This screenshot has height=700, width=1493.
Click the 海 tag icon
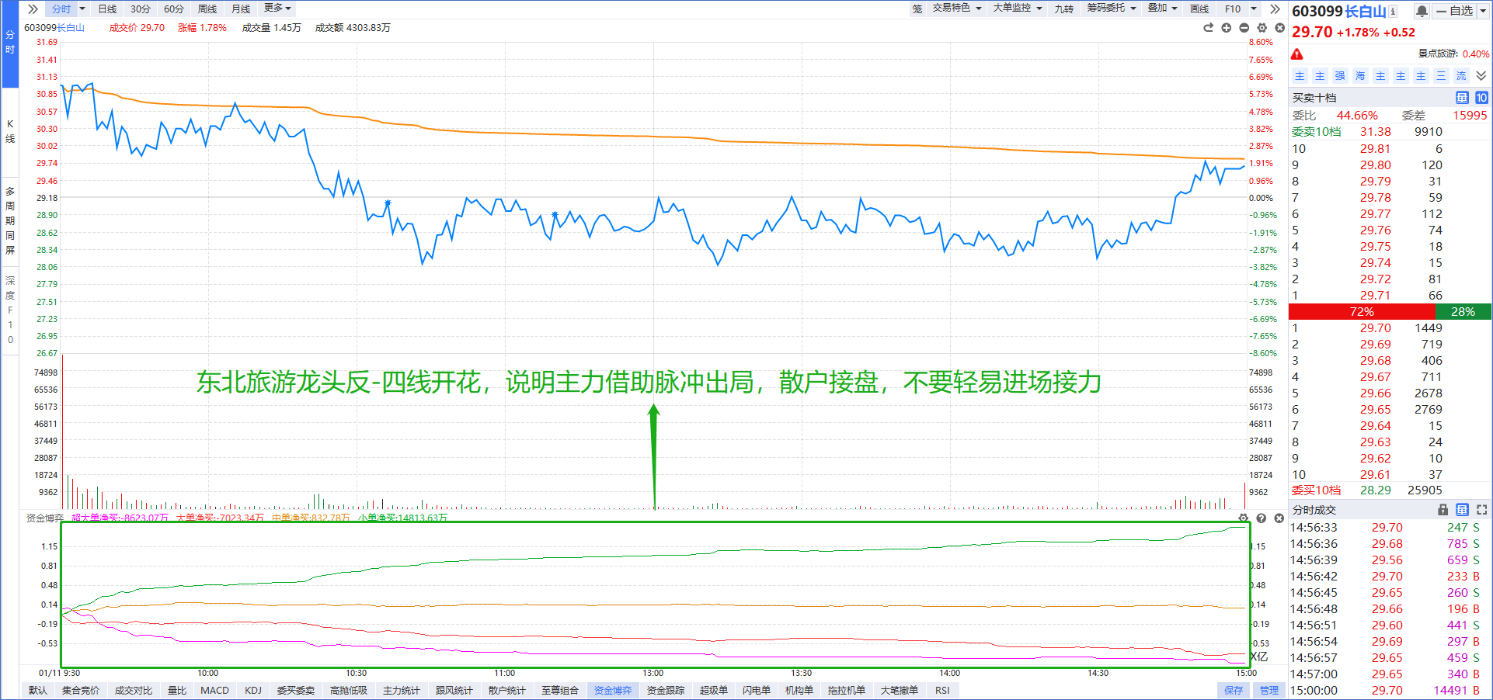[1360, 76]
